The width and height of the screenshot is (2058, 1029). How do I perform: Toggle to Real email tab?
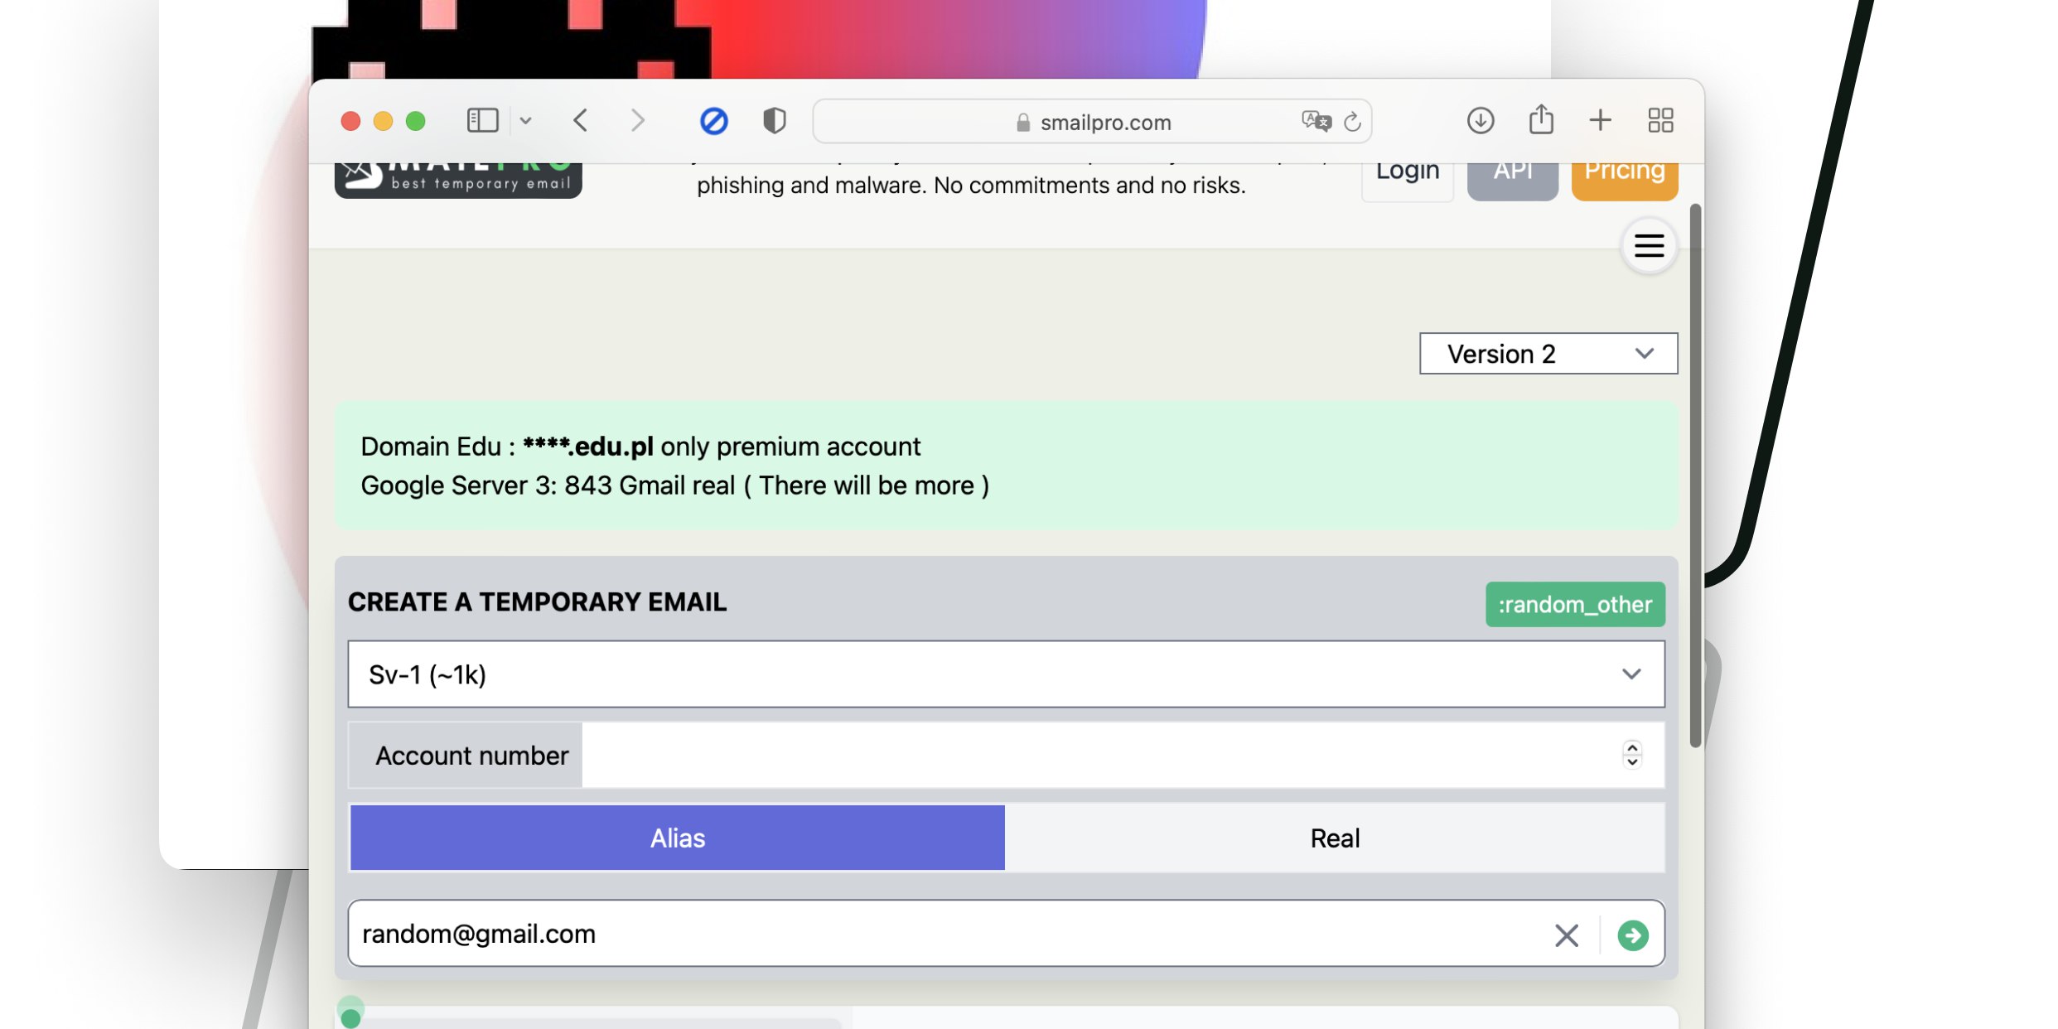click(1336, 838)
